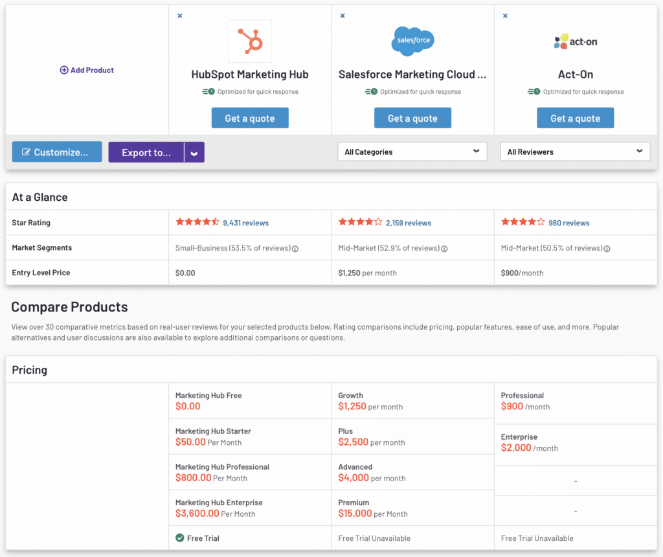
Task: Select the Marketing Hub Starter $50.00 plan
Action: (250, 437)
